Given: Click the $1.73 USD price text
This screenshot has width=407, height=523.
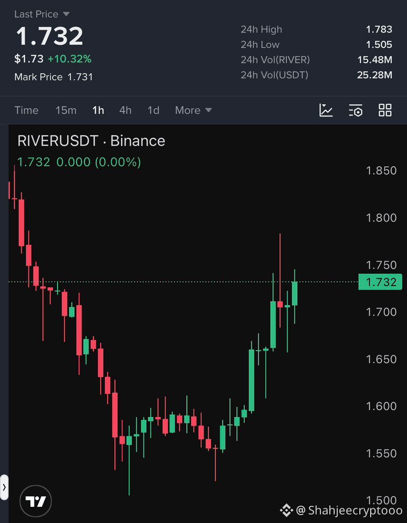Looking at the screenshot, I should (29, 59).
